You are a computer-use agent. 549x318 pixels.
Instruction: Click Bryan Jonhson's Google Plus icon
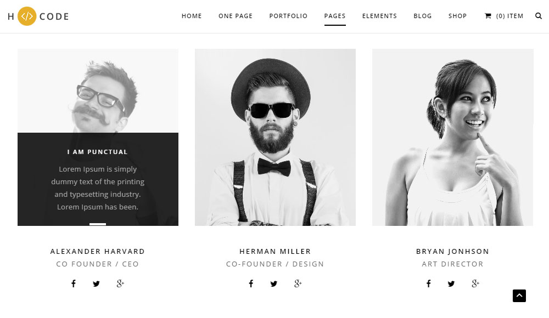point(475,283)
